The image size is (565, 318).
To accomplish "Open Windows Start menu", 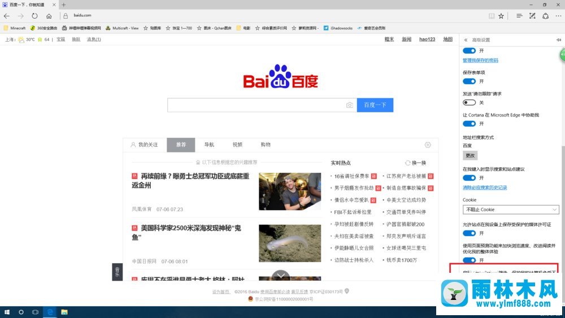I will click(x=7, y=312).
